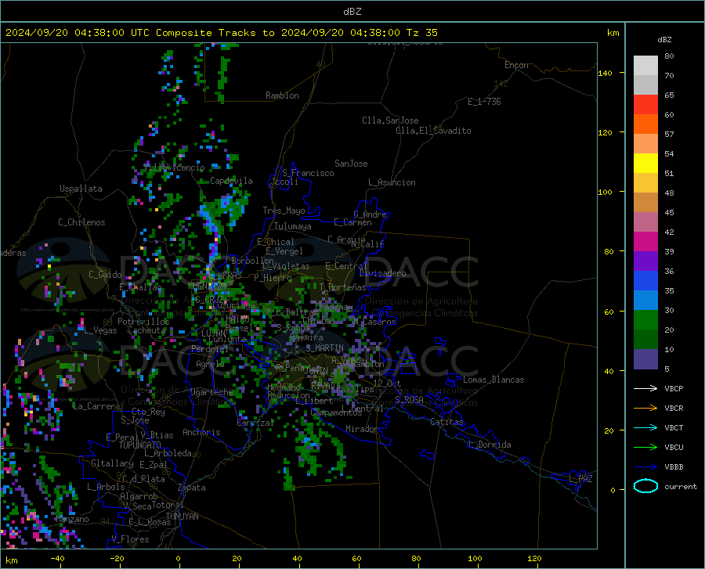Viewport: 705px width, 569px height.
Task: Click the TUNUYAN city label
Action: coord(182,517)
